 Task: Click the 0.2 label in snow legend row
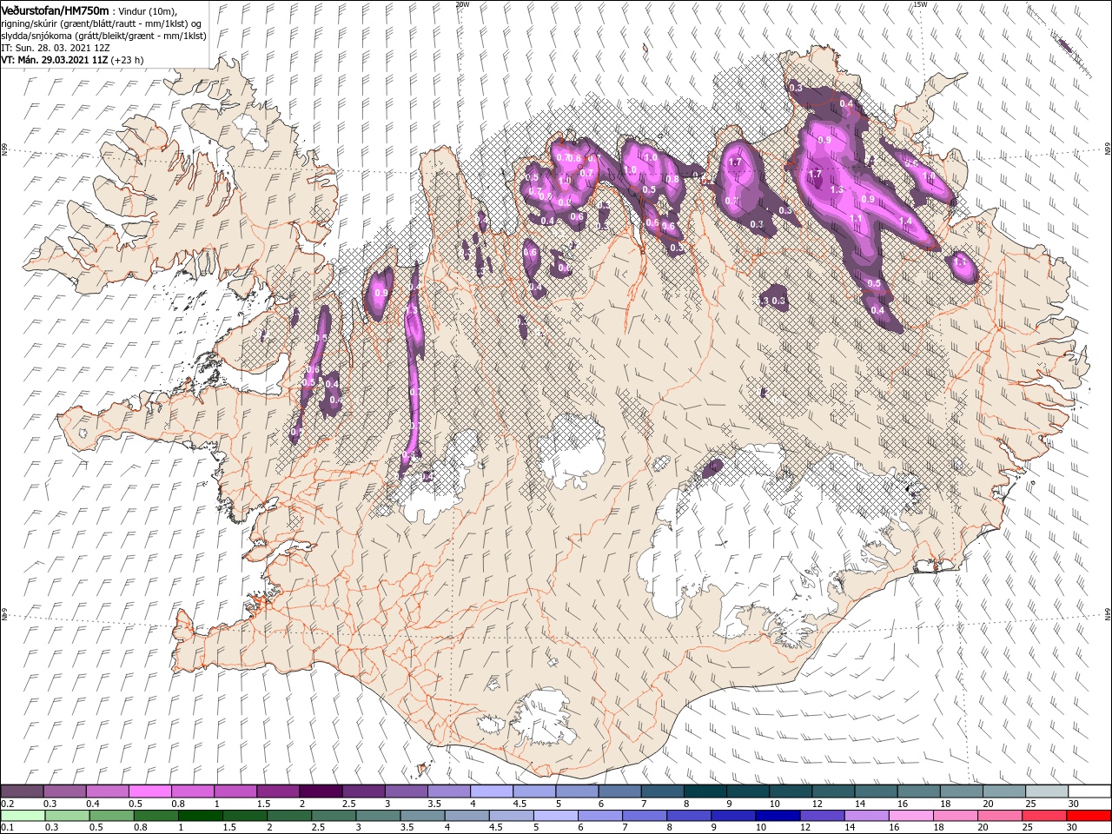coord(8,804)
